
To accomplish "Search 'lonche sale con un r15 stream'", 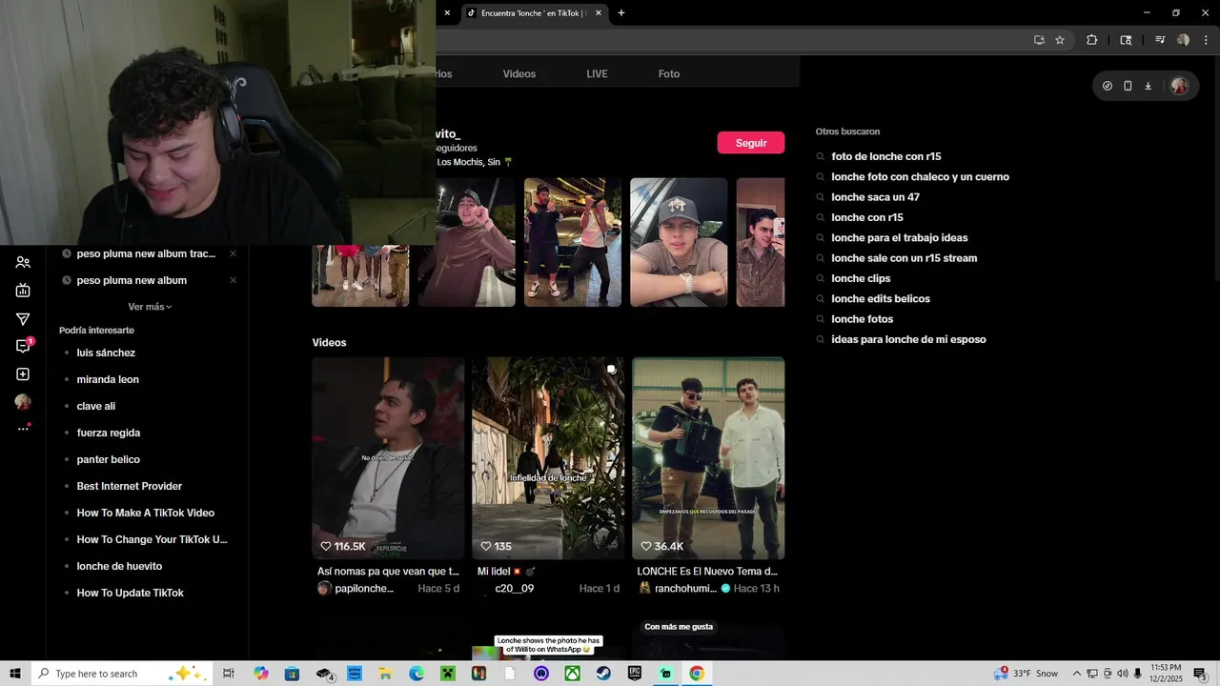I will click(x=904, y=258).
